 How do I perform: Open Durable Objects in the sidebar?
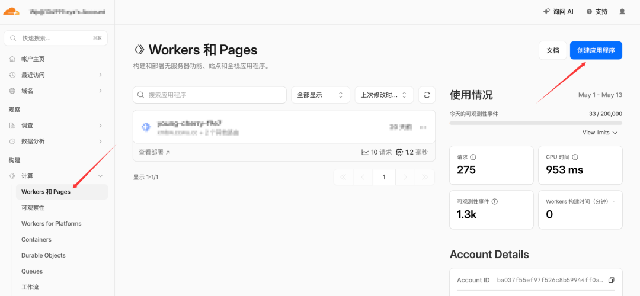point(43,255)
